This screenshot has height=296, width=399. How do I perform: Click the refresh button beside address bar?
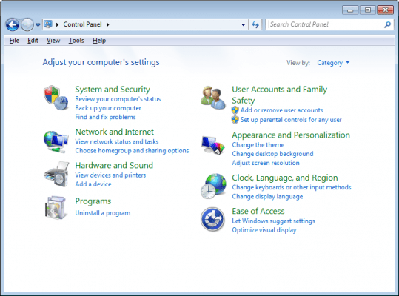pyautogui.click(x=255, y=24)
